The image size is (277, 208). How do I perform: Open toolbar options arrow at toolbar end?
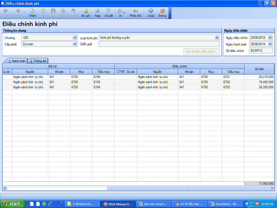click(170, 17)
